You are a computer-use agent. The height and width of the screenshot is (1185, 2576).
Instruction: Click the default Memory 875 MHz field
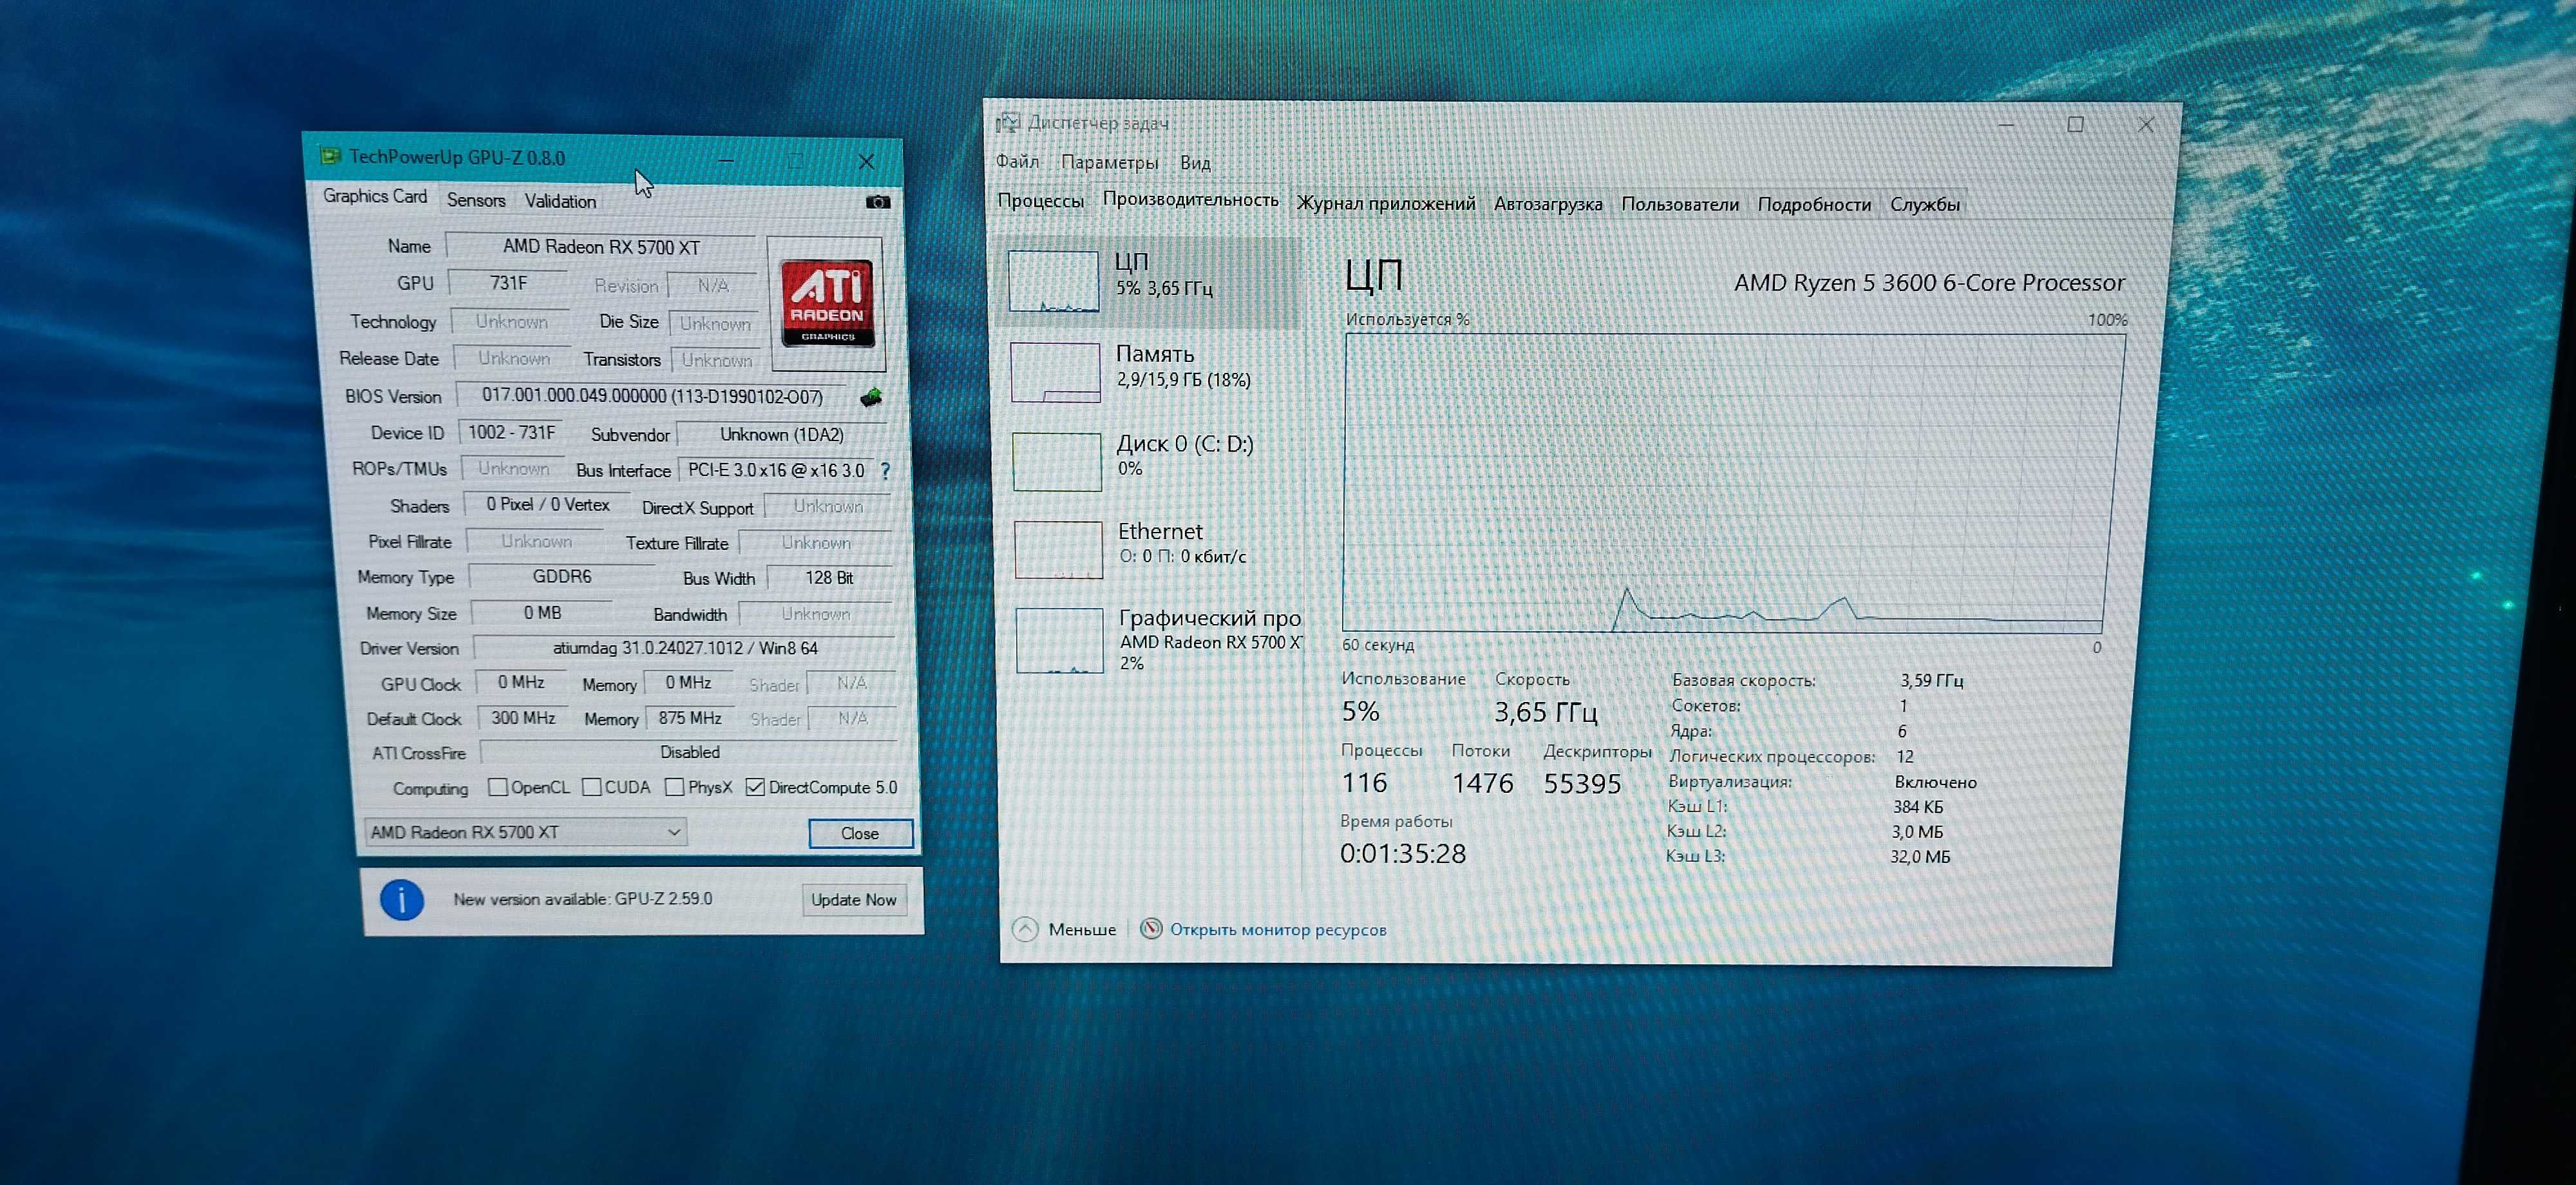[690, 718]
